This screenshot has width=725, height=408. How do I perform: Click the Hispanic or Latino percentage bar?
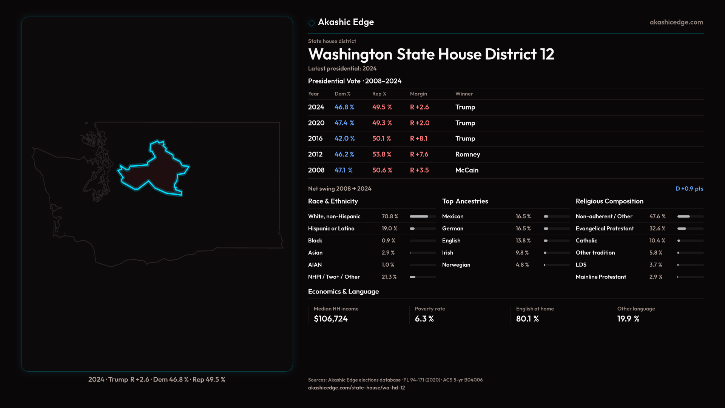pyautogui.click(x=423, y=229)
